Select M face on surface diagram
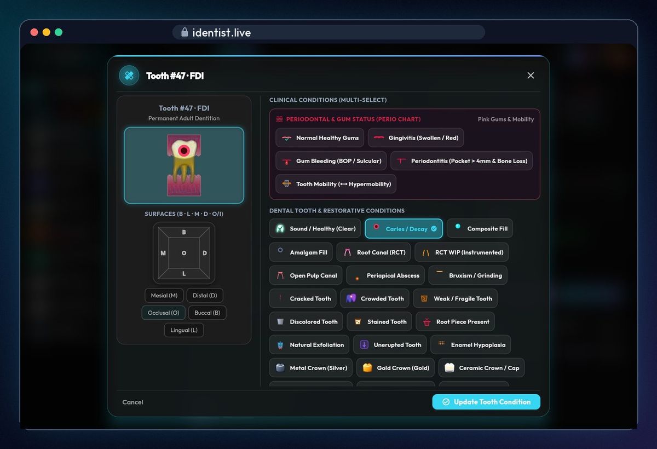657x449 pixels. point(163,253)
